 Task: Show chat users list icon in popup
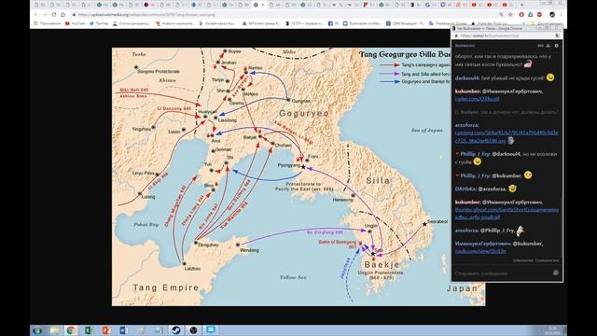[x=548, y=46]
